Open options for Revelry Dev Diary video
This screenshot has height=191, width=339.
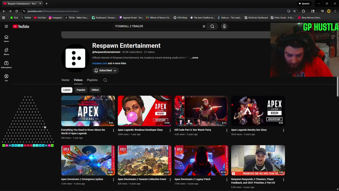[283, 130]
